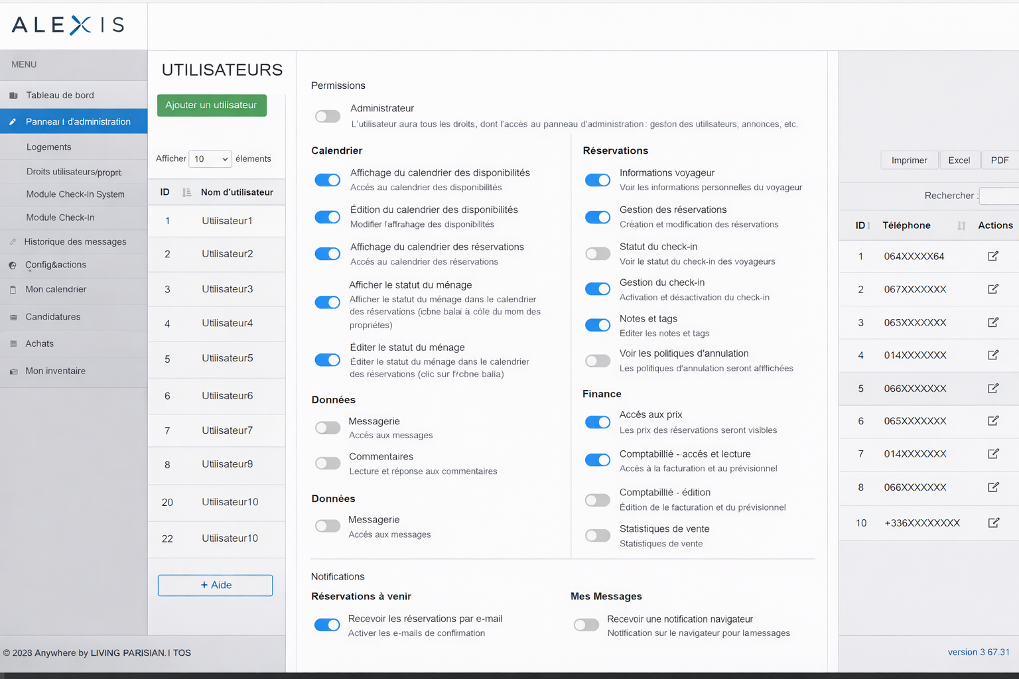The width and height of the screenshot is (1019, 679).
Task: Sort the Téléphone column using sort arrows
Action: [x=961, y=225]
